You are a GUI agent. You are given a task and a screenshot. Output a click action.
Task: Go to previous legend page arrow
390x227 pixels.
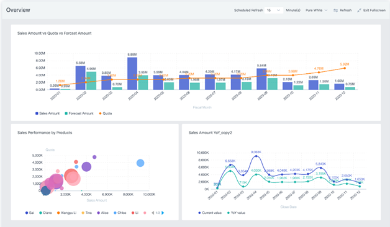point(153,213)
